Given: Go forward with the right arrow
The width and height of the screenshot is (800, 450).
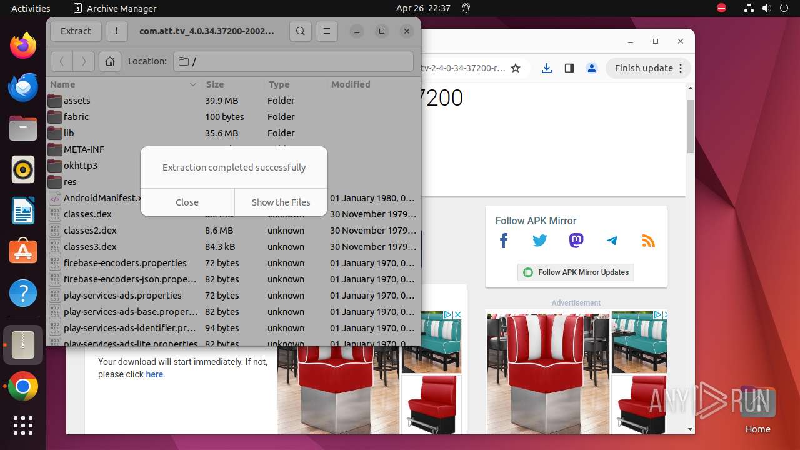Looking at the screenshot, I should click(84, 61).
